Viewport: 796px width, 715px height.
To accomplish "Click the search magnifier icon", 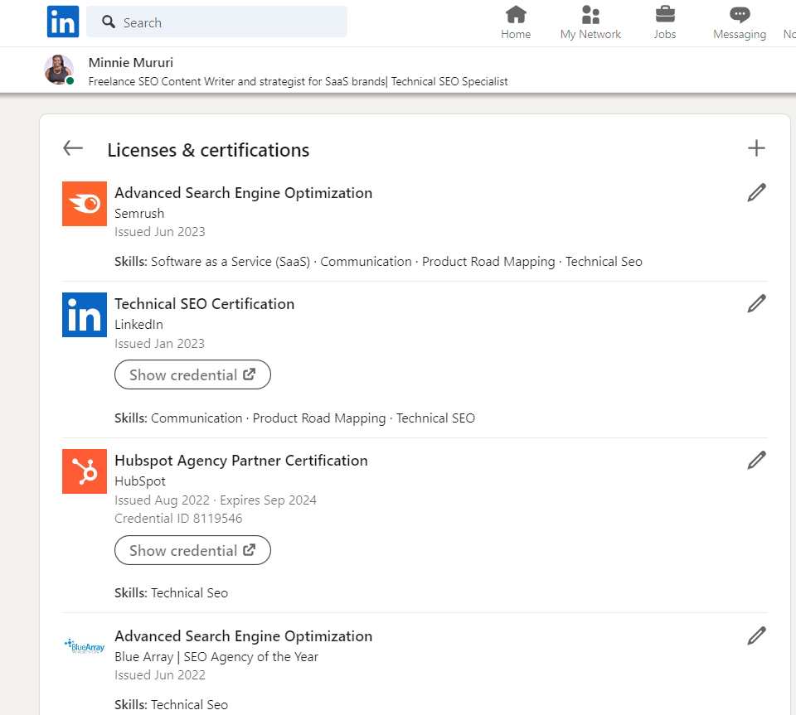I will (109, 22).
